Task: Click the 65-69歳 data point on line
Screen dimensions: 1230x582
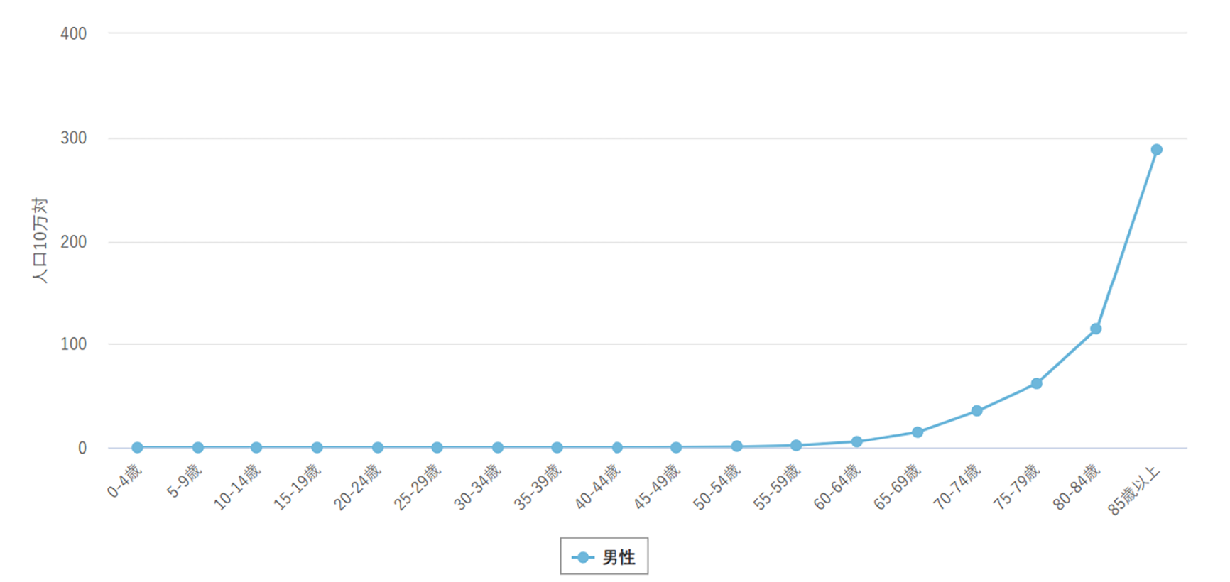Action: tap(918, 432)
